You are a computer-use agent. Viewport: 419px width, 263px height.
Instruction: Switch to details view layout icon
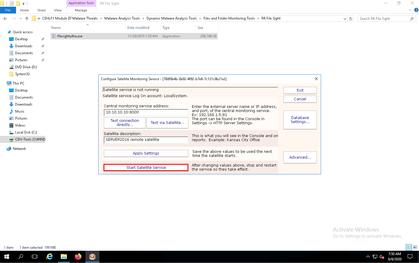(x=409, y=247)
